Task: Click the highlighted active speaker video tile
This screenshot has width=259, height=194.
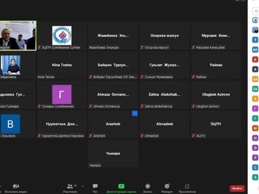Action: 18,36
